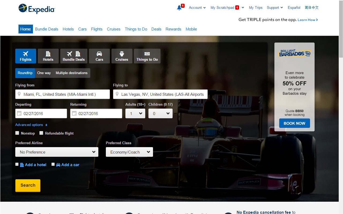This screenshot has width=343, height=214.
Task: Click the hotel building icon beside Add a hotel
Action: click(x=22, y=165)
